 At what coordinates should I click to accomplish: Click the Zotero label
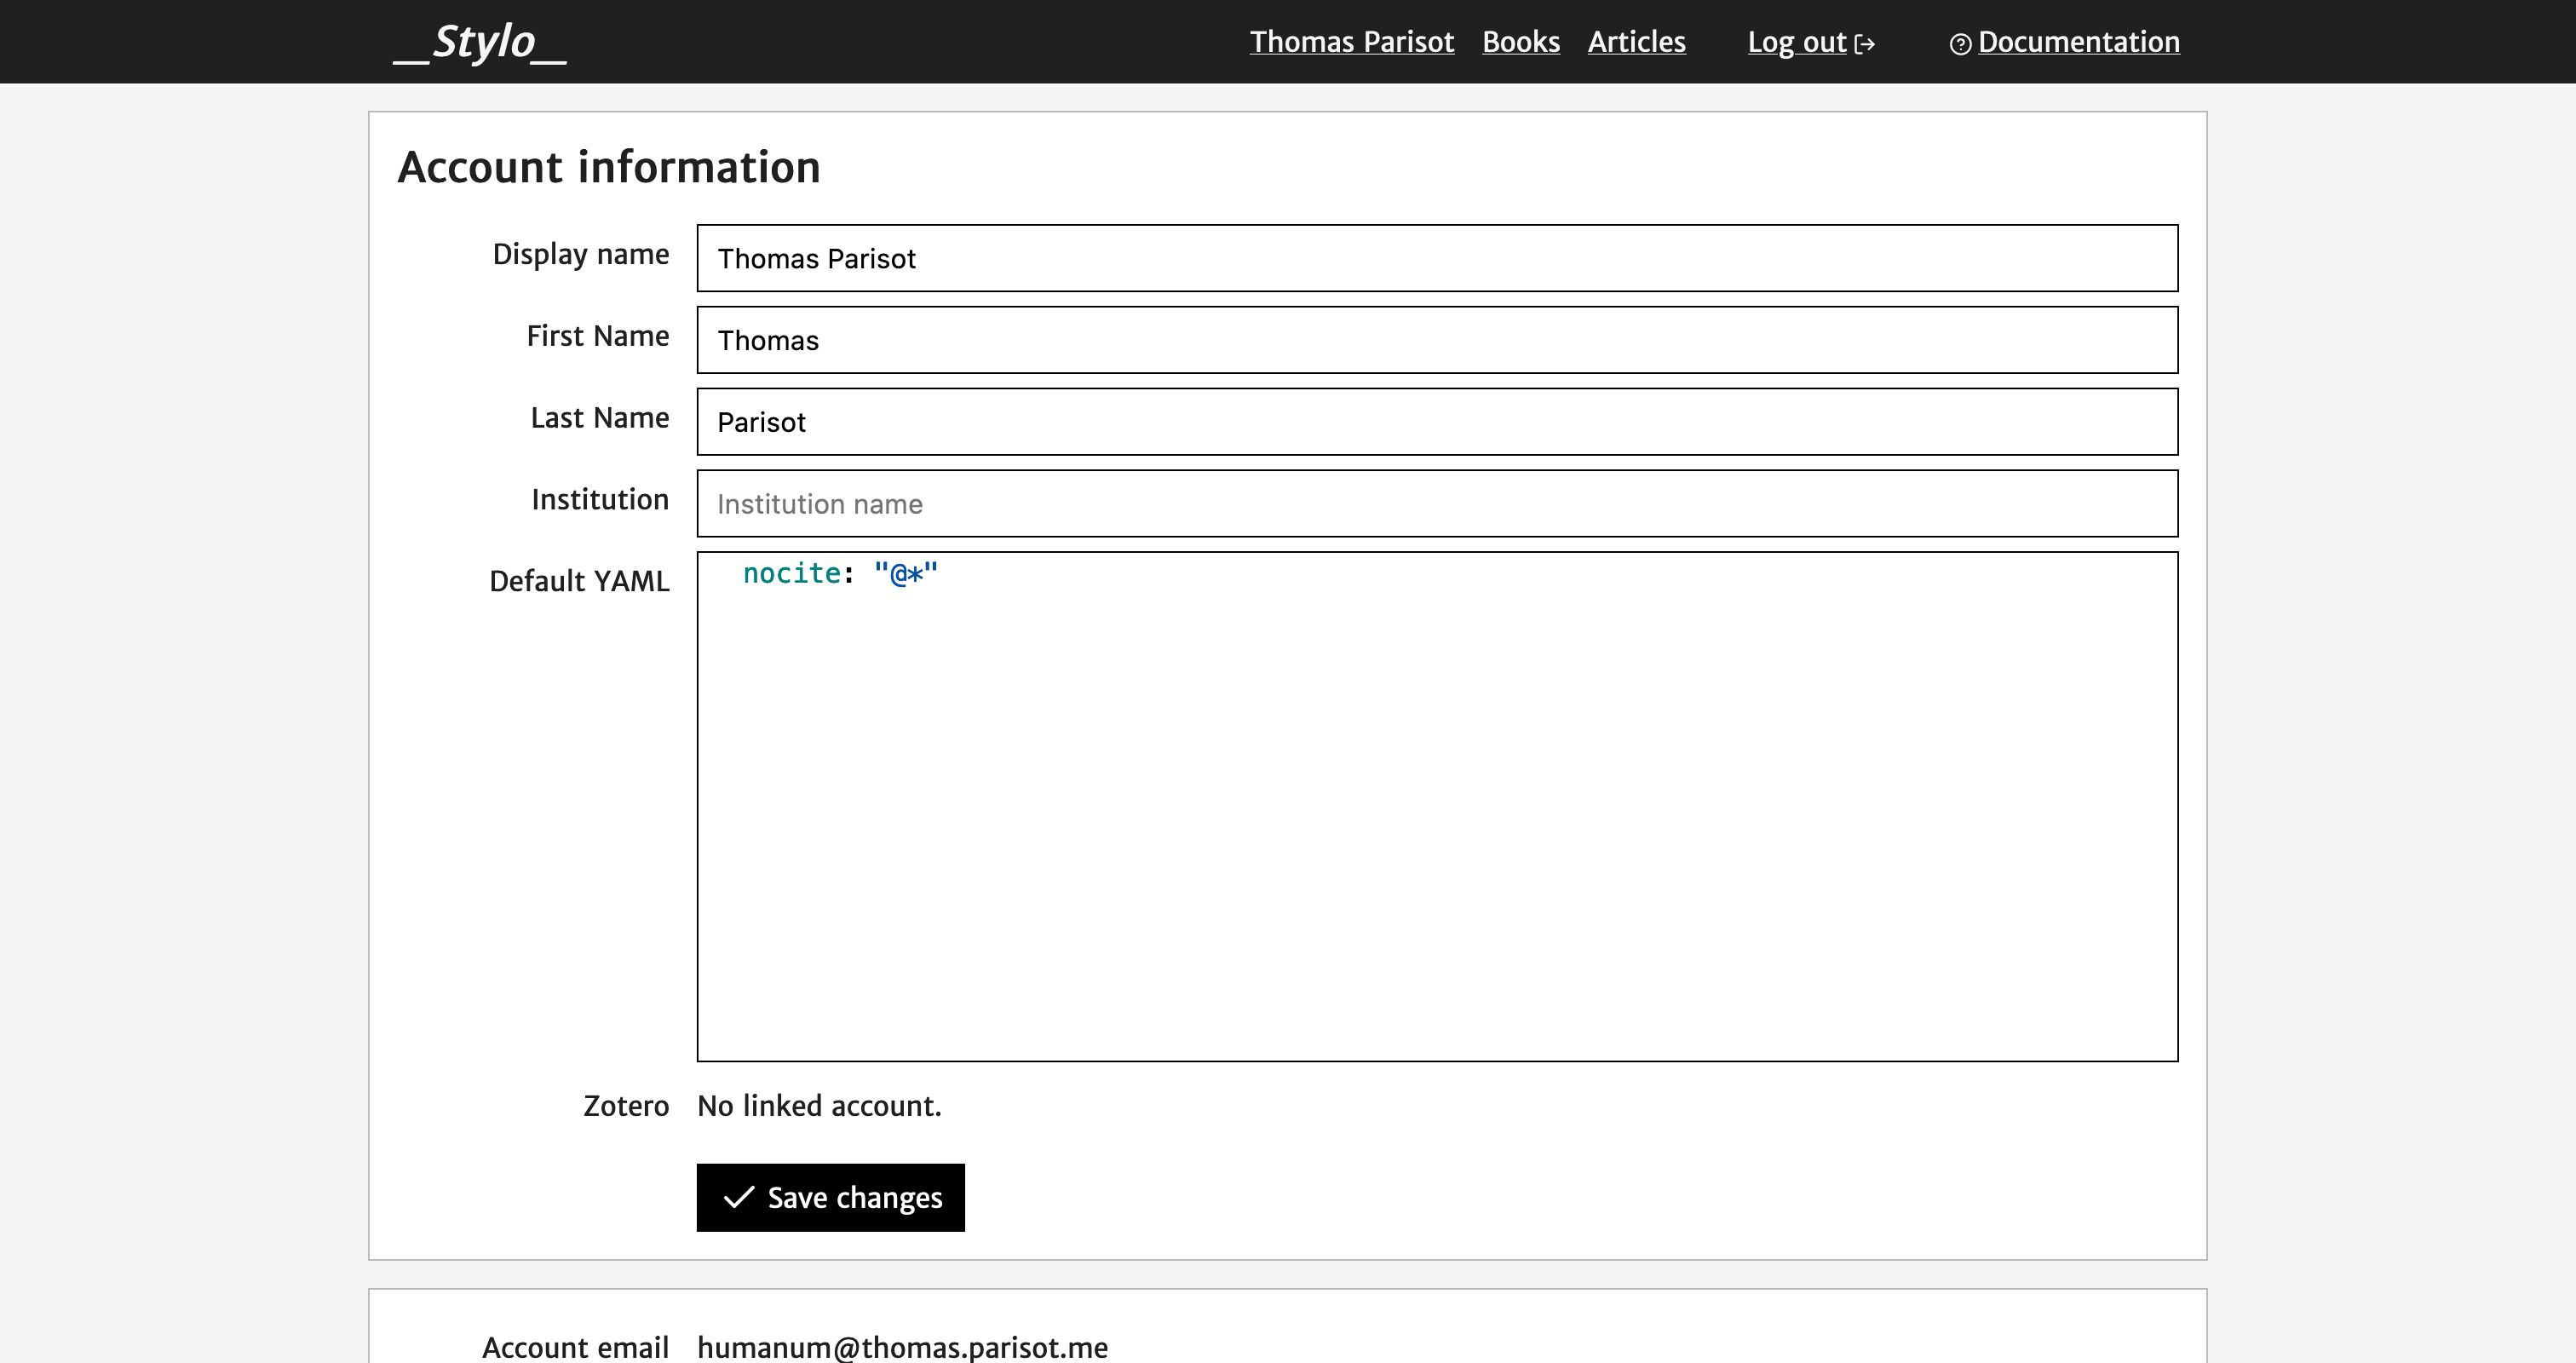pos(626,1106)
